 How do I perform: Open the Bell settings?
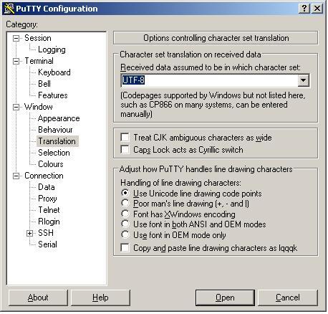point(44,84)
